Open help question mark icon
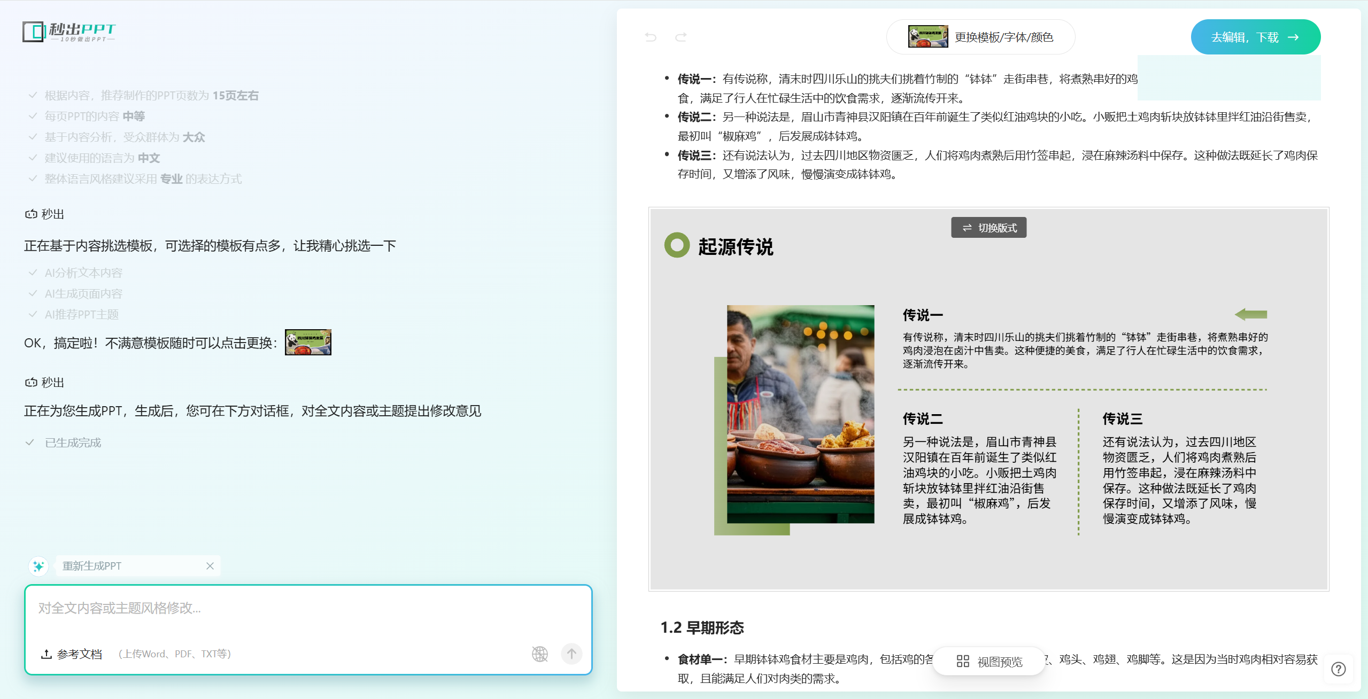 pyautogui.click(x=1339, y=669)
